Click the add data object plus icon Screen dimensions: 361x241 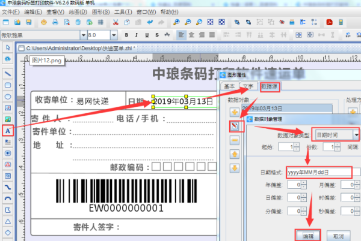point(234,113)
